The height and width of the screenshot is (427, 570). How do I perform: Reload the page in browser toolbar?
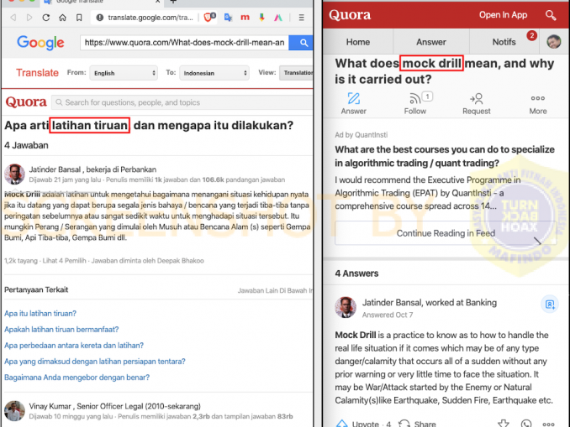(45, 18)
